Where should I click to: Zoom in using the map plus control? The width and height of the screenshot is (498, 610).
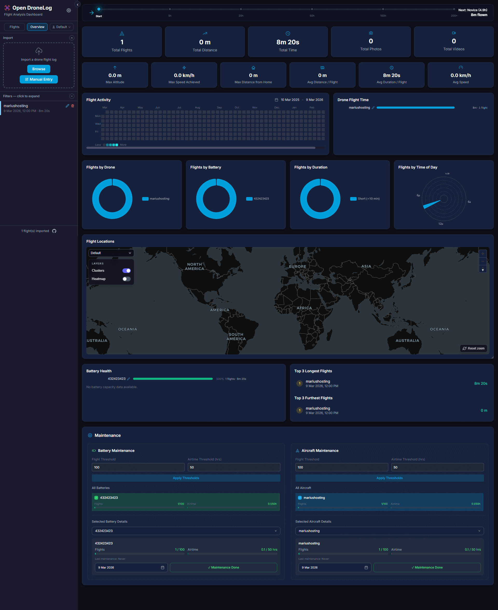[483, 254]
